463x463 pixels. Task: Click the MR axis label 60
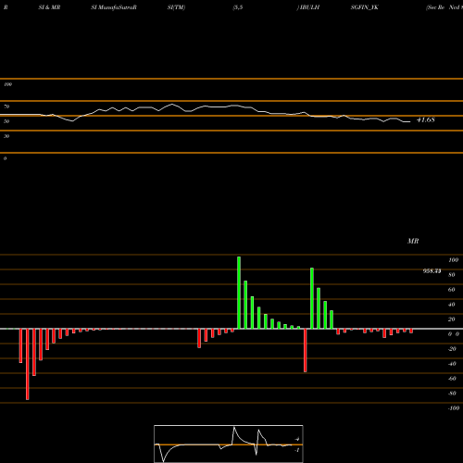click(452, 290)
